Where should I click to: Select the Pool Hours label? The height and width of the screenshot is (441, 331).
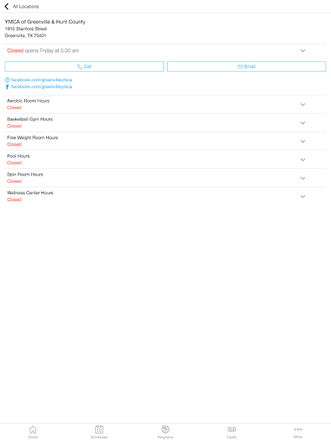tap(19, 156)
